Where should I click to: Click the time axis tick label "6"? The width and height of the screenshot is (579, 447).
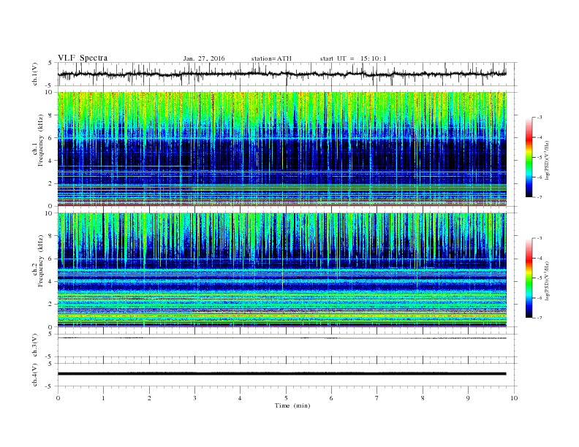331,398
